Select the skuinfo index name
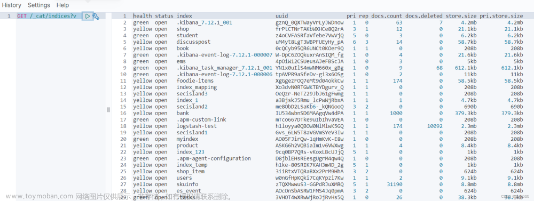534x201 pixels. coord(187,184)
